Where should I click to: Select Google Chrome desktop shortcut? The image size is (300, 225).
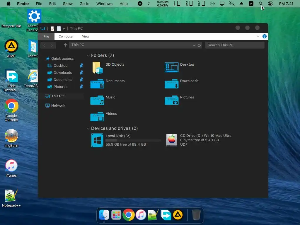(11, 110)
